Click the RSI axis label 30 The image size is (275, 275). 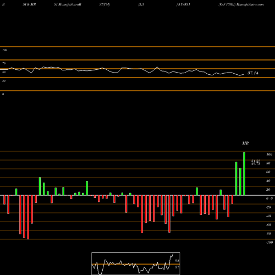tap(4, 81)
